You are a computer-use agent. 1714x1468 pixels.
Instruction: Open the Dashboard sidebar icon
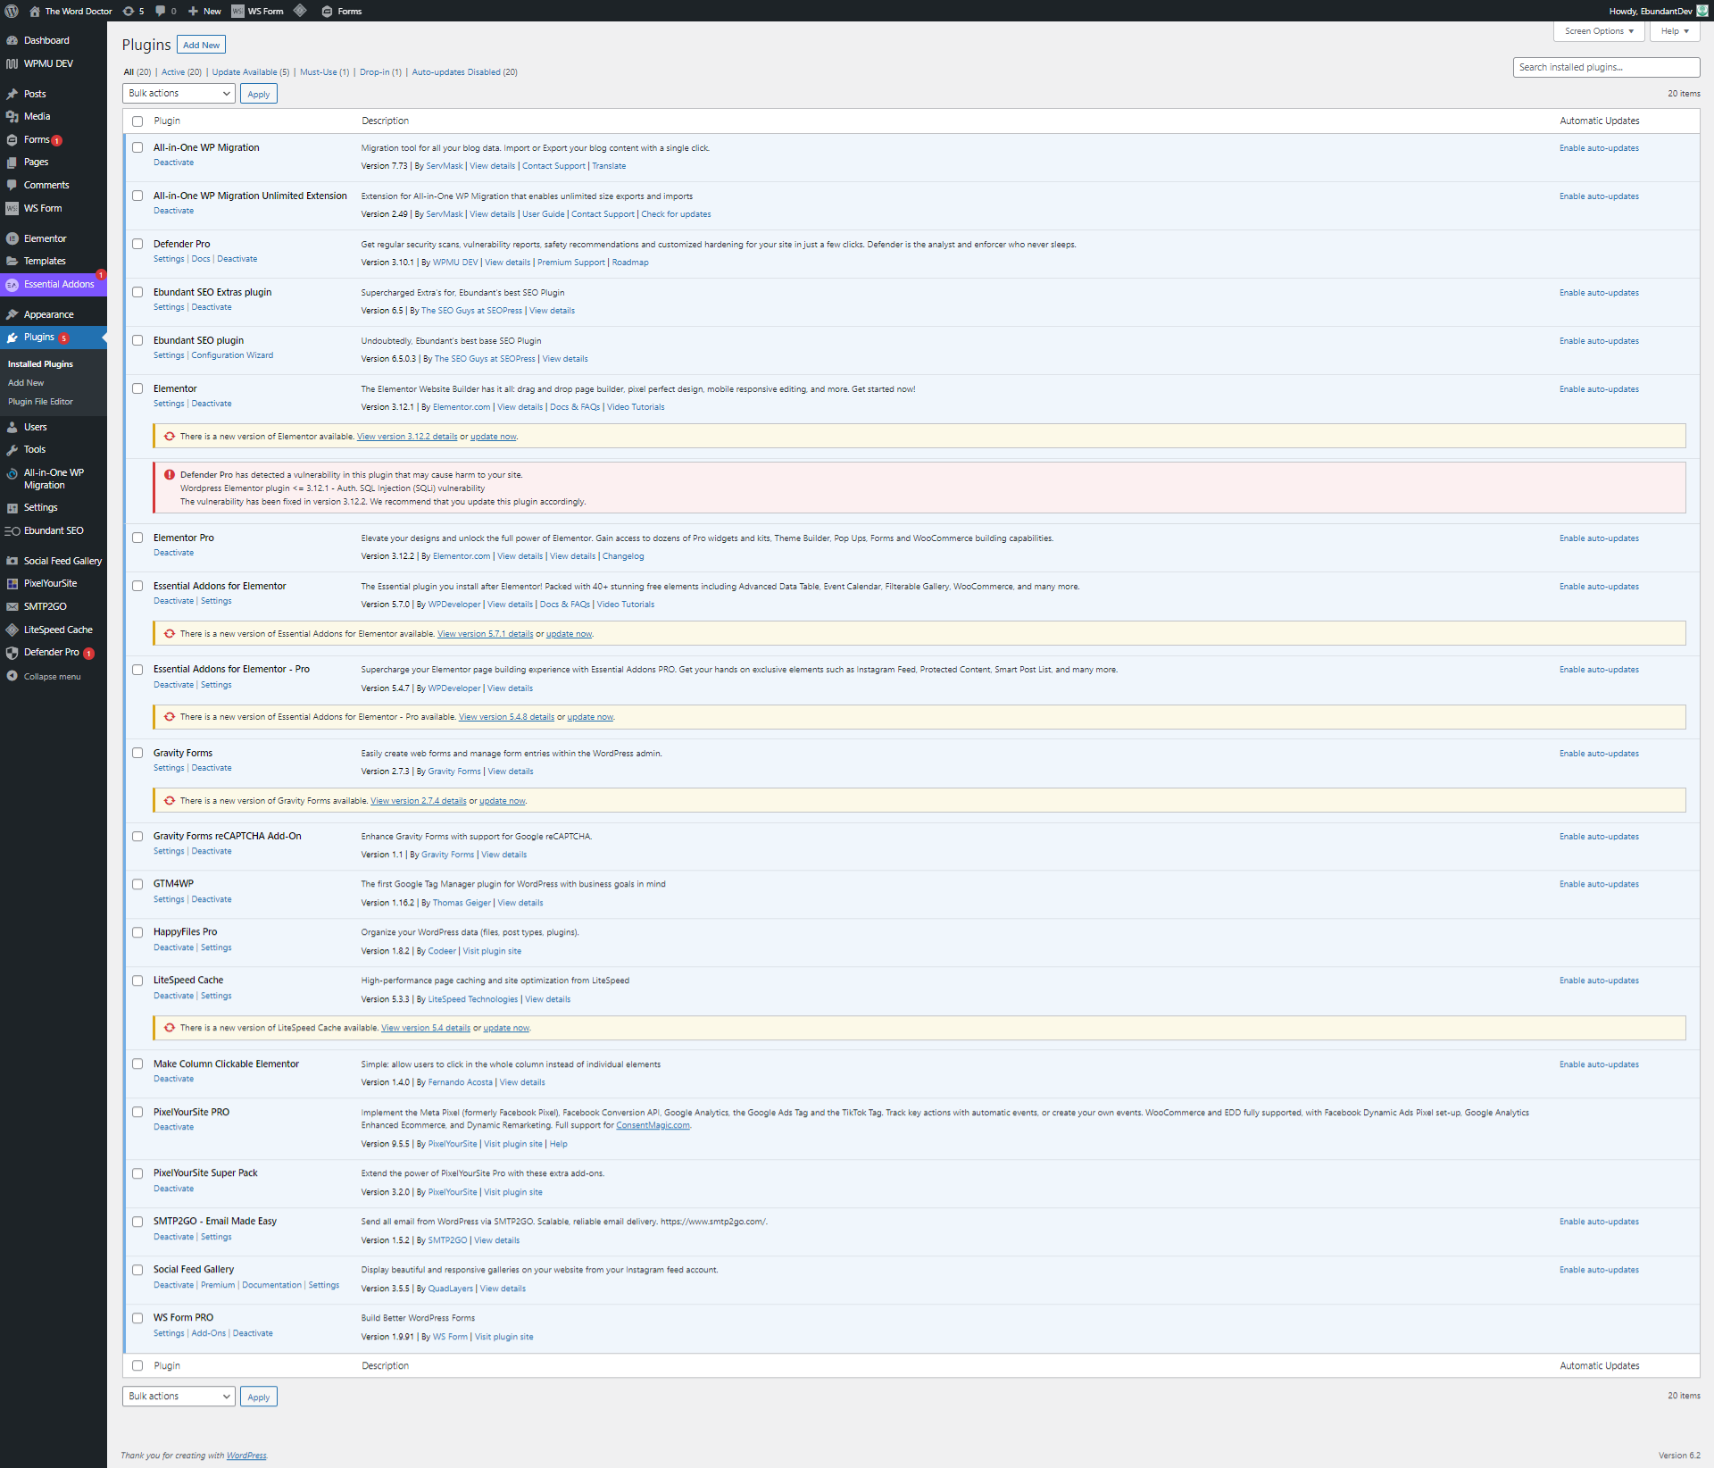(x=12, y=40)
